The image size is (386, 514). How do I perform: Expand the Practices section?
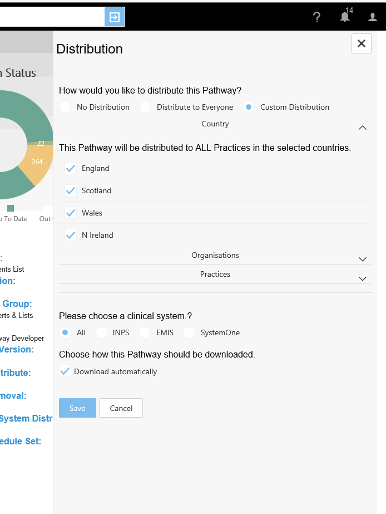tap(363, 278)
